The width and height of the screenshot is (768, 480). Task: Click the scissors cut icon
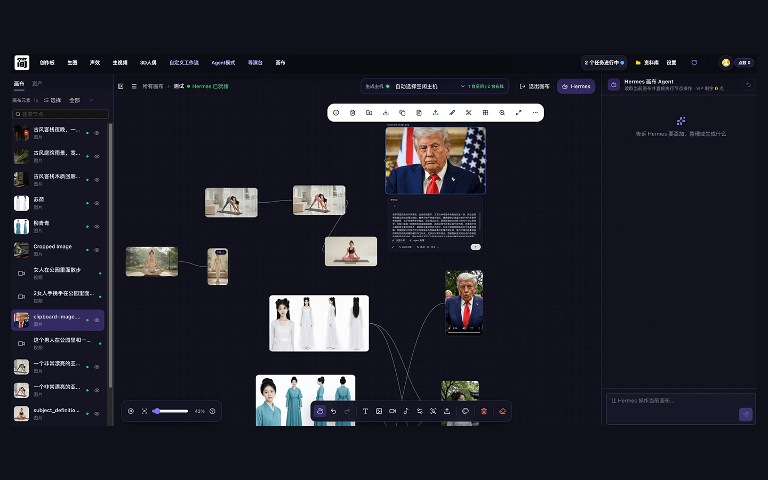pos(469,113)
